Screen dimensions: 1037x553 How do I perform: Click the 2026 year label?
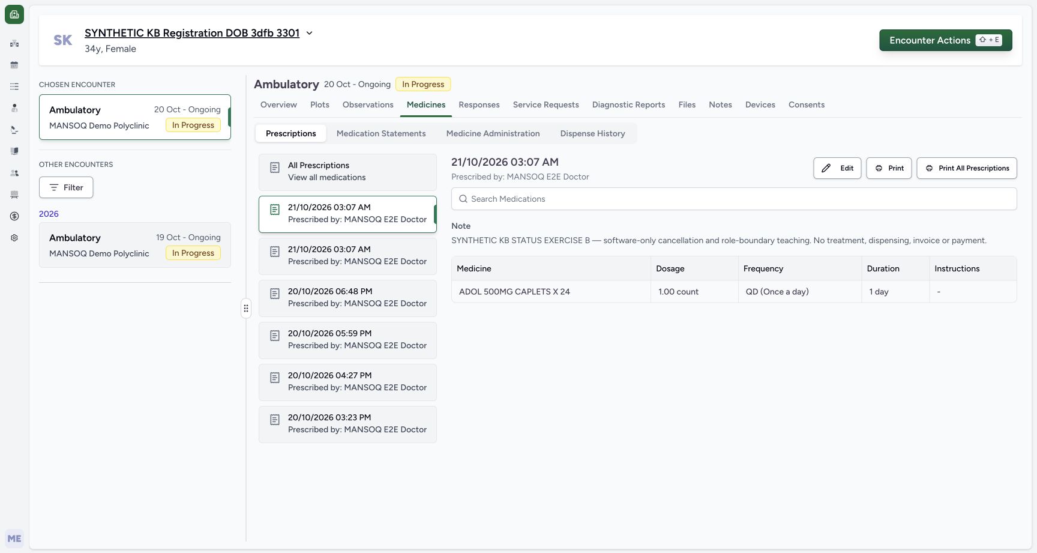49,214
